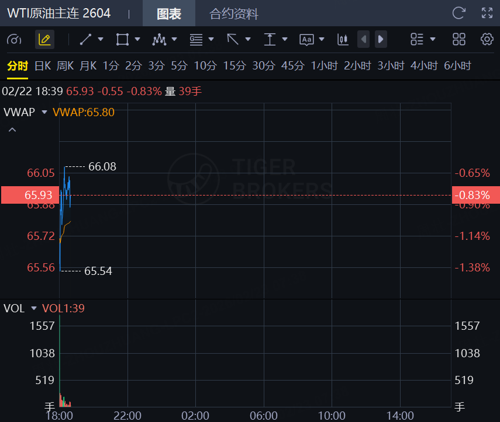The height and width of the screenshot is (422, 500).
Task: Select the rectangle shape tool
Action: [x=122, y=40]
